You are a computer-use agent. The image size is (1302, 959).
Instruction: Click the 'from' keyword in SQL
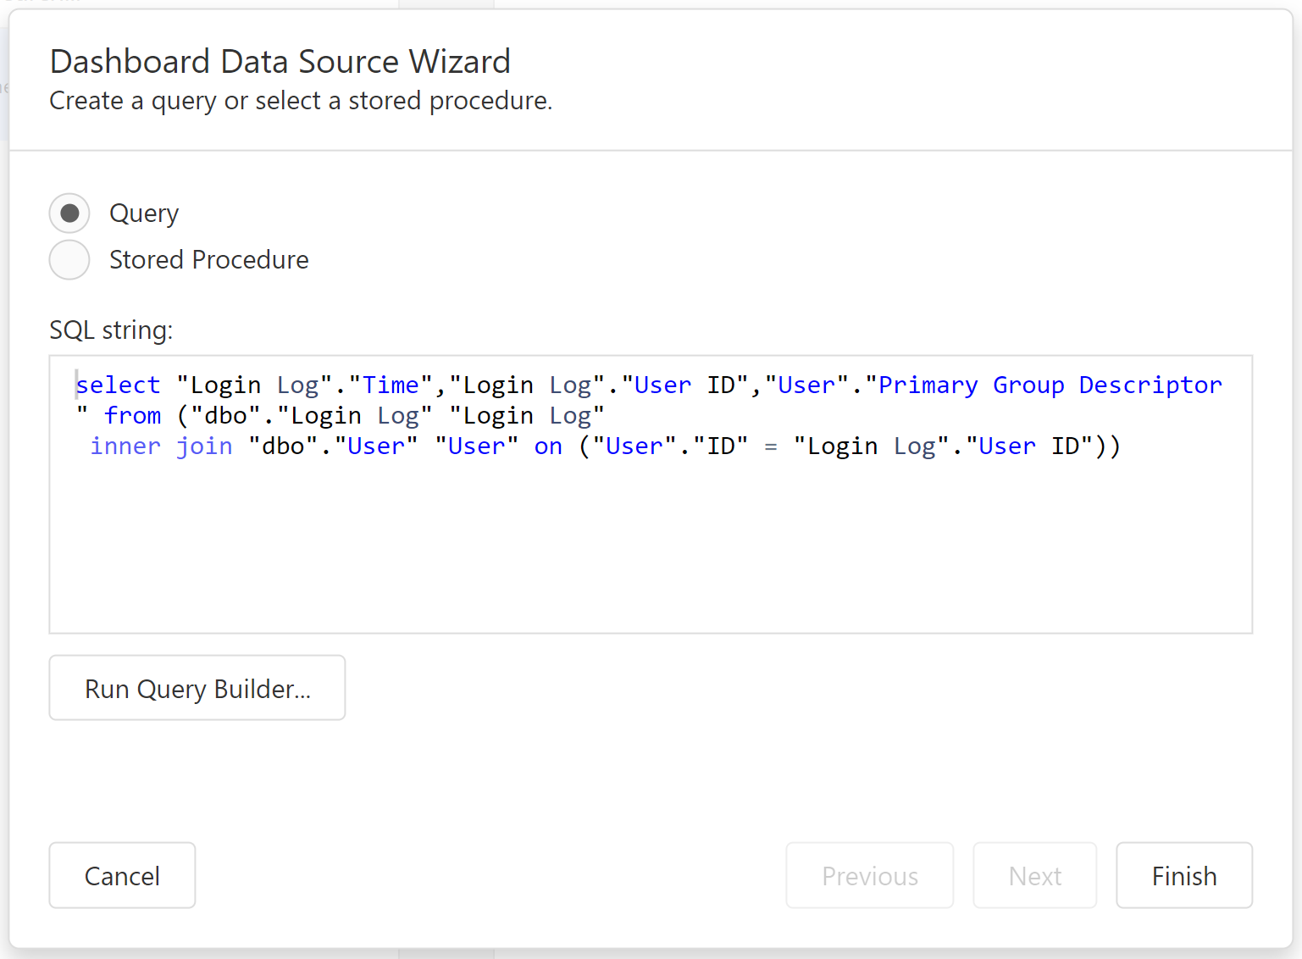(133, 416)
